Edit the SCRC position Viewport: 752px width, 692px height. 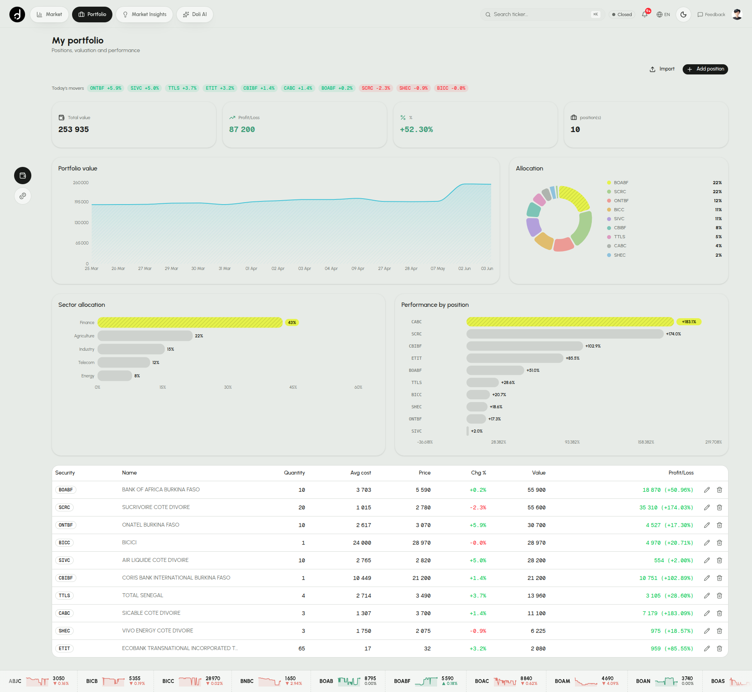point(707,507)
